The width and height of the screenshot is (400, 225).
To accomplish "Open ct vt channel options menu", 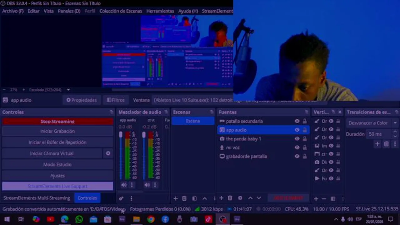I will 155,185.
